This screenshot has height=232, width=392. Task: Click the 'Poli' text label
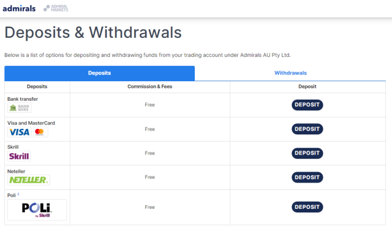pos(12,195)
